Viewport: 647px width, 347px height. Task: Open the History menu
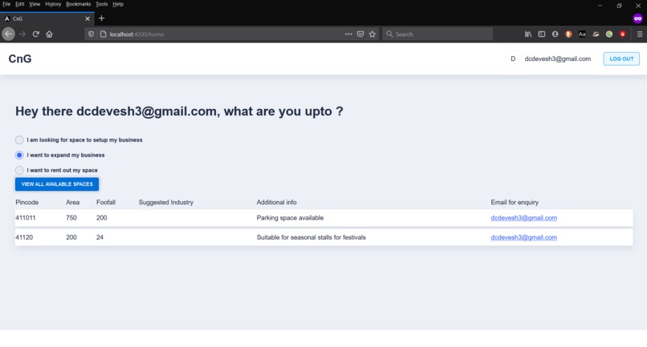pyautogui.click(x=53, y=4)
